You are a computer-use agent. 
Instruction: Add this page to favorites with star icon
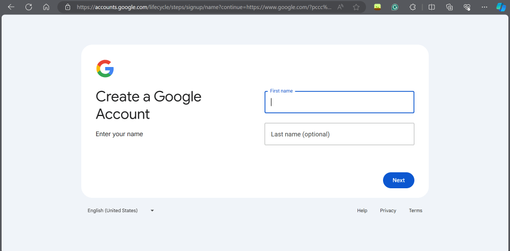pos(356,7)
